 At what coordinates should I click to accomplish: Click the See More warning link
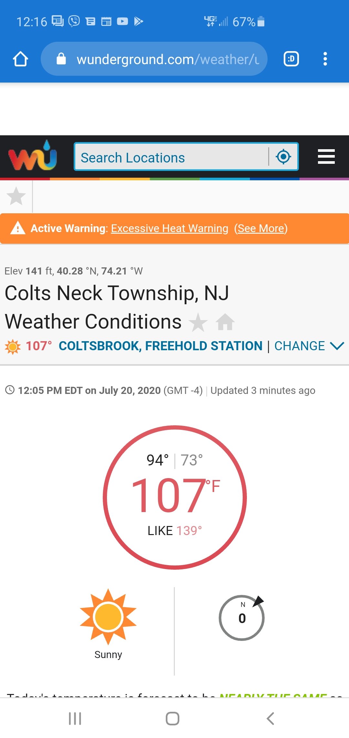(x=261, y=229)
